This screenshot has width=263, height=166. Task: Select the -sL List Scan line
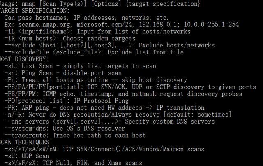(x=80, y=66)
